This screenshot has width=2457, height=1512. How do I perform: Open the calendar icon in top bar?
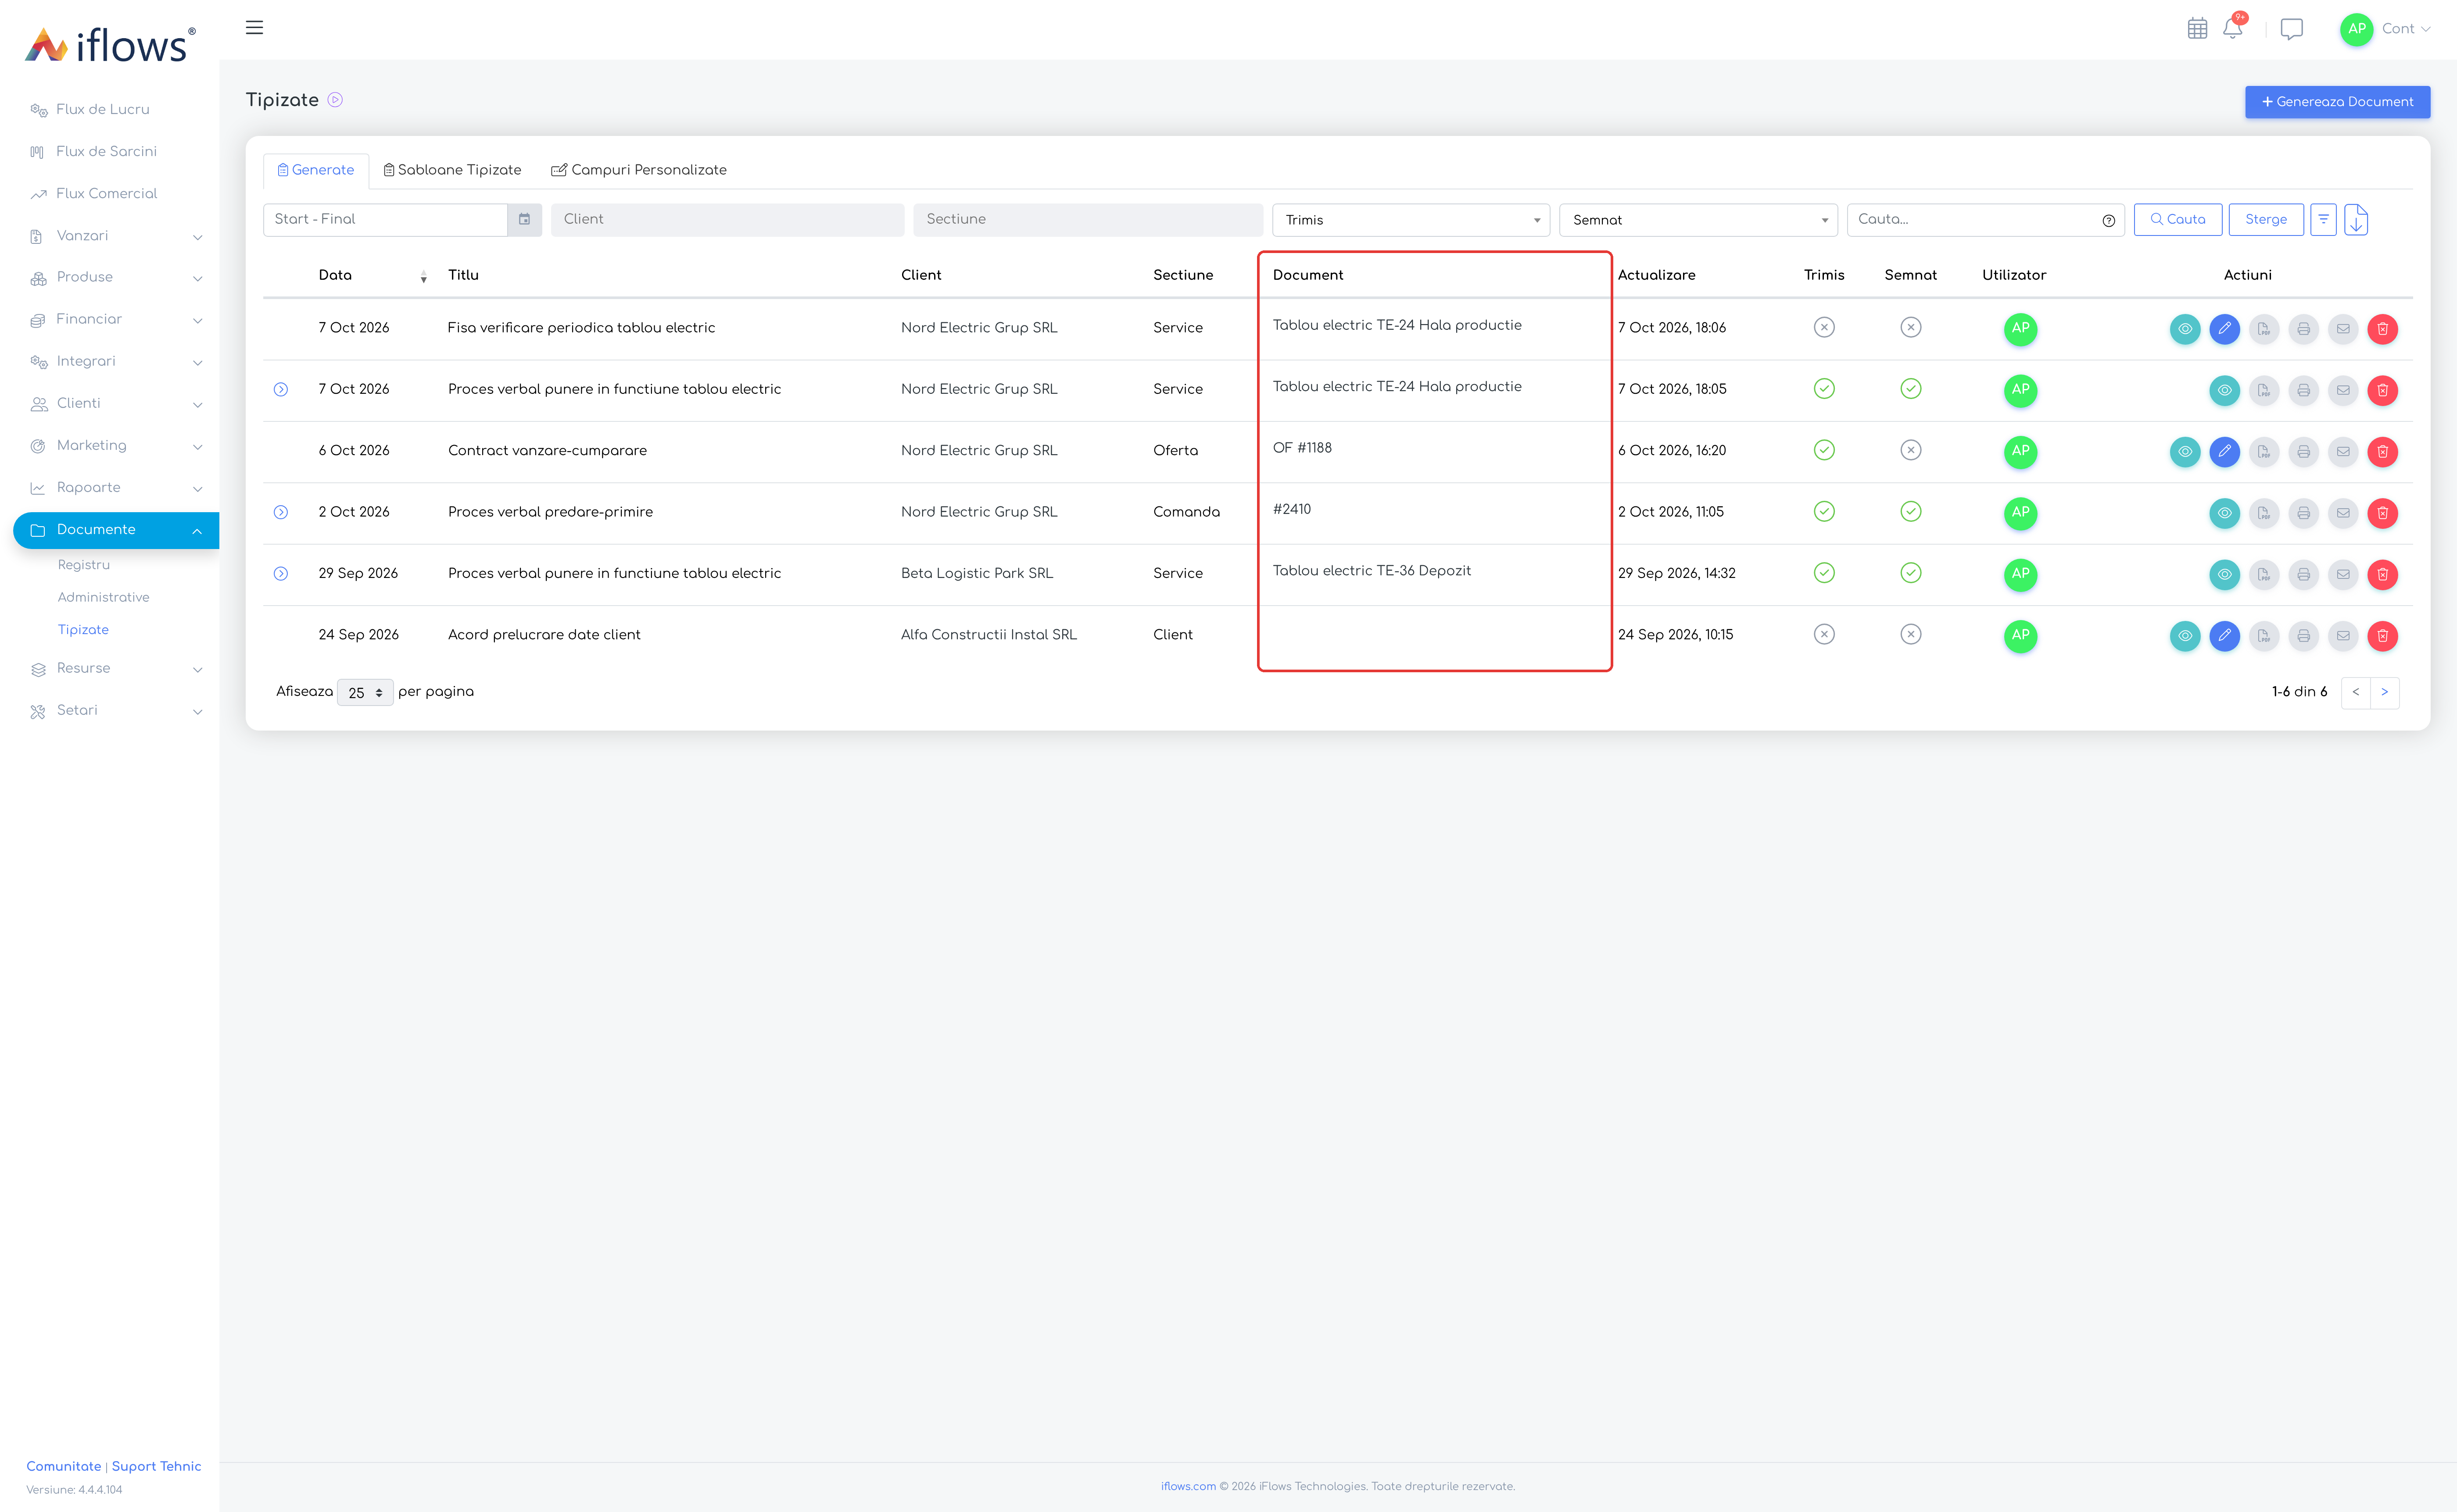coord(2197,29)
